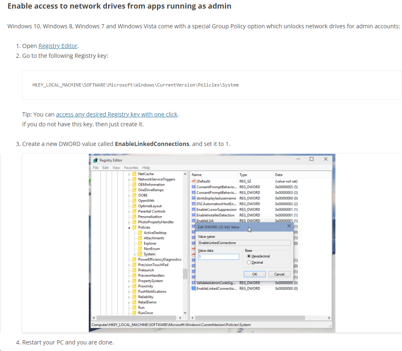
Task: Click the values pane right scroll arrow
Action: (329, 318)
